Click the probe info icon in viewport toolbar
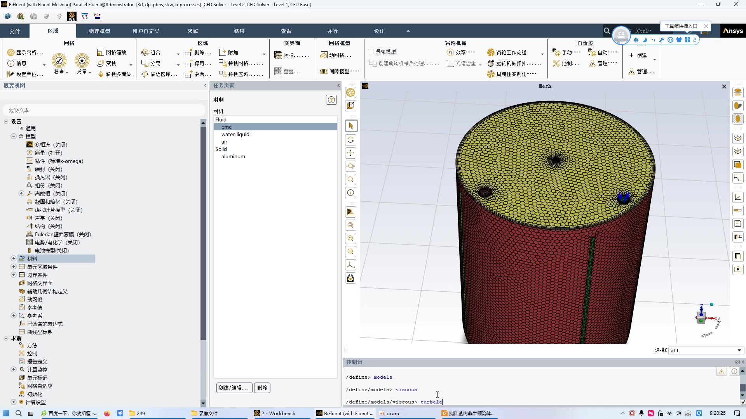 click(350, 193)
